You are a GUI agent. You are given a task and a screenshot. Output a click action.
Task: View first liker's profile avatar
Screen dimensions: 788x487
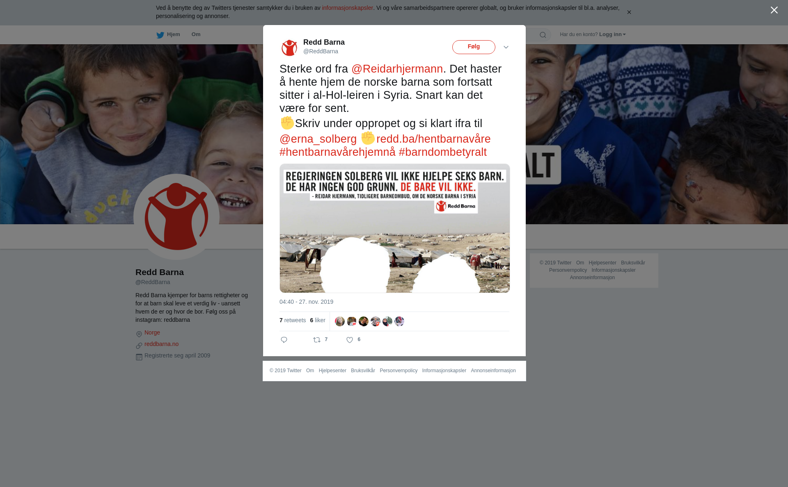point(340,321)
